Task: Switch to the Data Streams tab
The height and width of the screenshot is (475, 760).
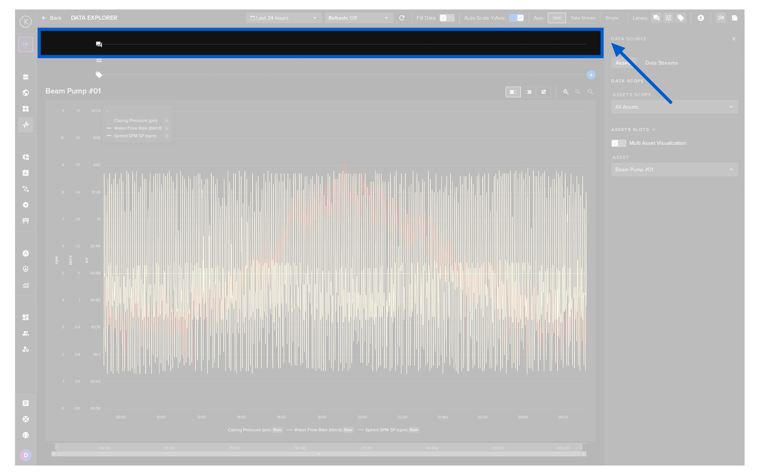Action: pos(661,63)
